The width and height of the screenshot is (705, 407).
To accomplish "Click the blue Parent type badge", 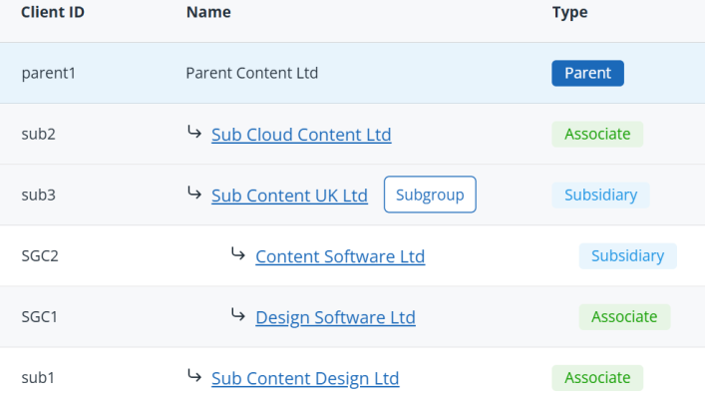I will point(587,73).
